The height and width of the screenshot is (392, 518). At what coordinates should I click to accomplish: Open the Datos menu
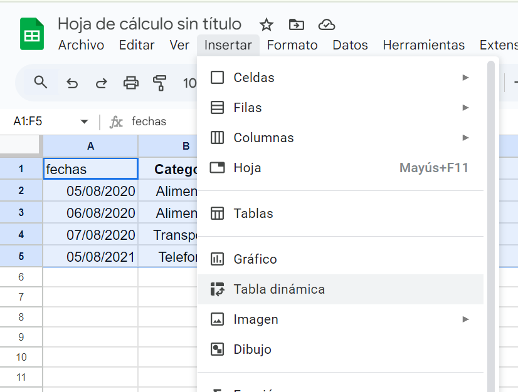[350, 45]
